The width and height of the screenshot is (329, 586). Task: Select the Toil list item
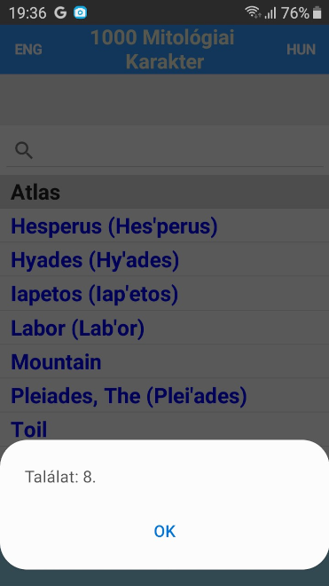[164, 427]
